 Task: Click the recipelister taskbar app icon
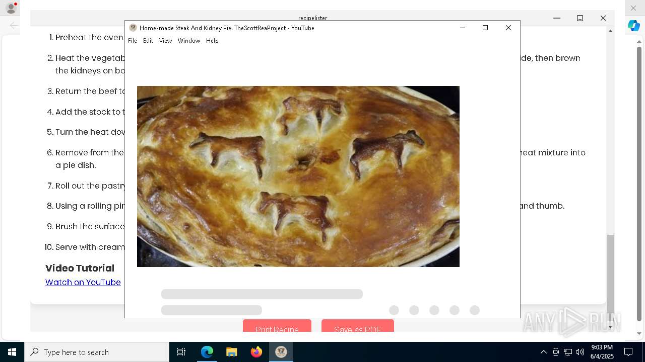pyautogui.click(x=281, y=352)
